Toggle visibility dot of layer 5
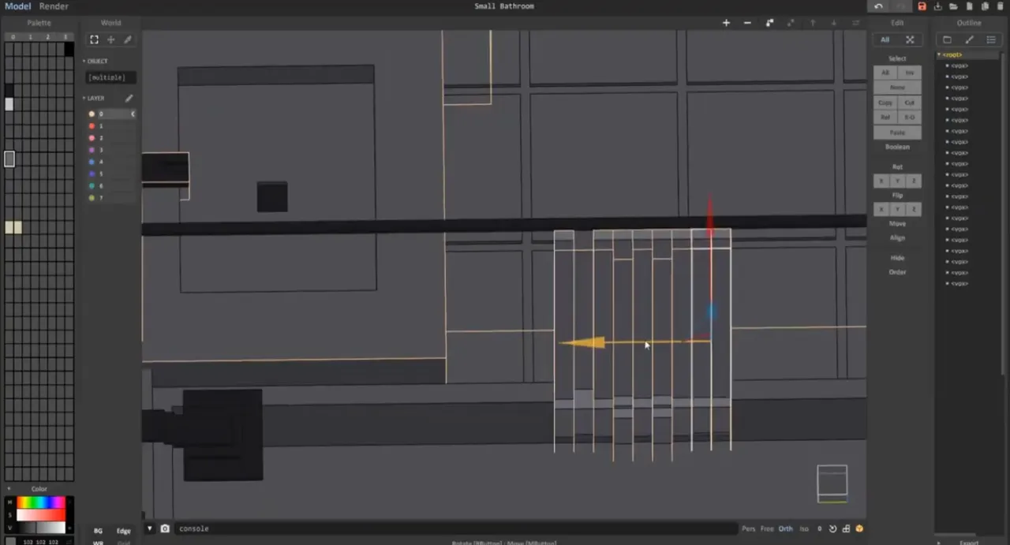Image resolution: width=1010 pixels, height=545 pixels. tap(92, 174)
